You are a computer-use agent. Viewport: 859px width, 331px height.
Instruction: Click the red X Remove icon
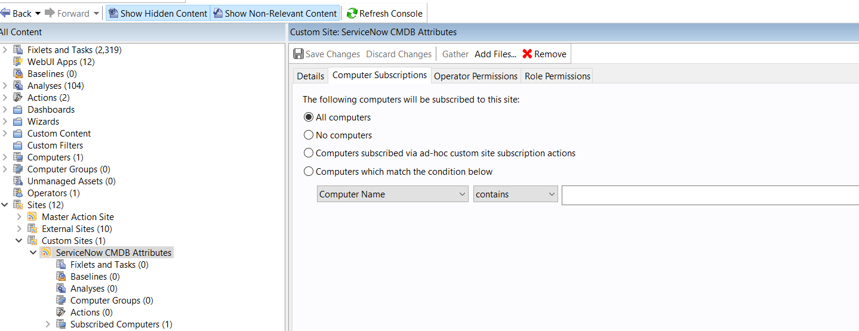[527, 54]
